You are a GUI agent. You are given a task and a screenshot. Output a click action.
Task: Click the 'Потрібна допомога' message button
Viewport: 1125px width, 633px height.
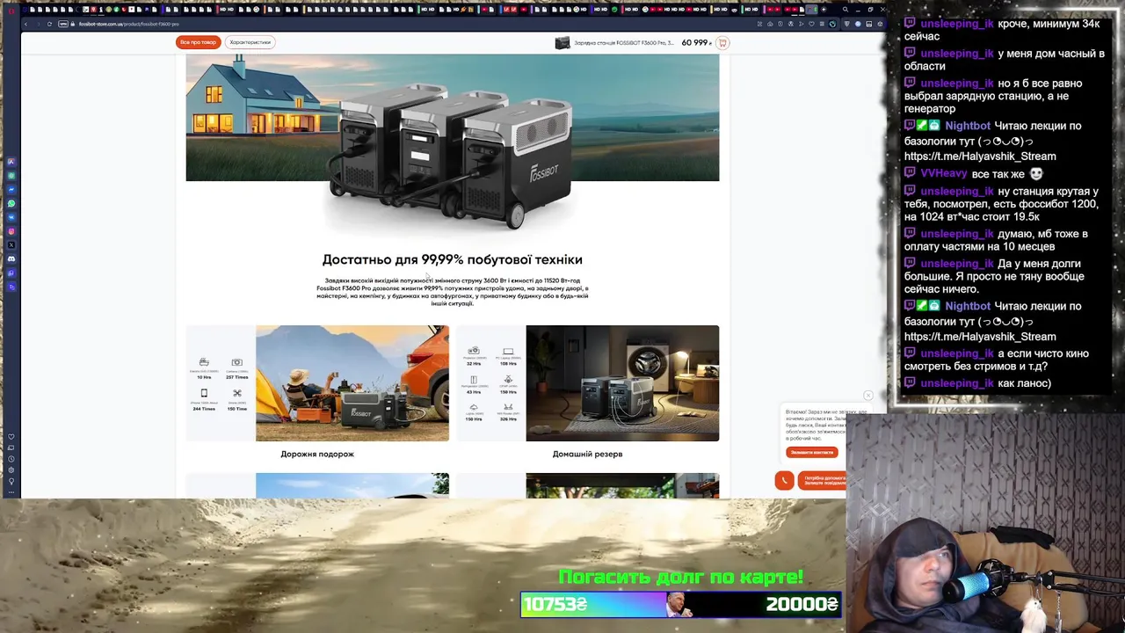(x=822, y=481)
